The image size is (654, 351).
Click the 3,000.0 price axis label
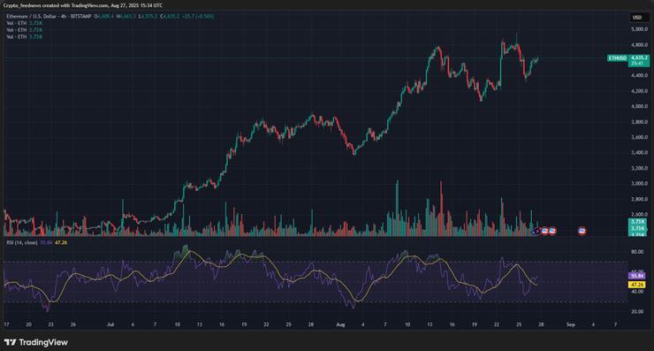(639, 184)
